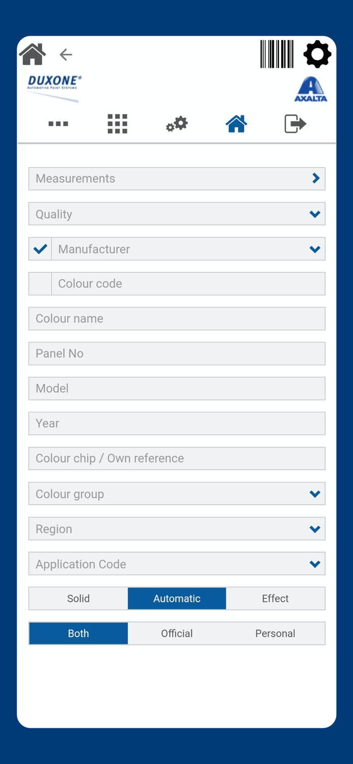Open the grid view icon
353x764 pixels.
coord(117,124)
